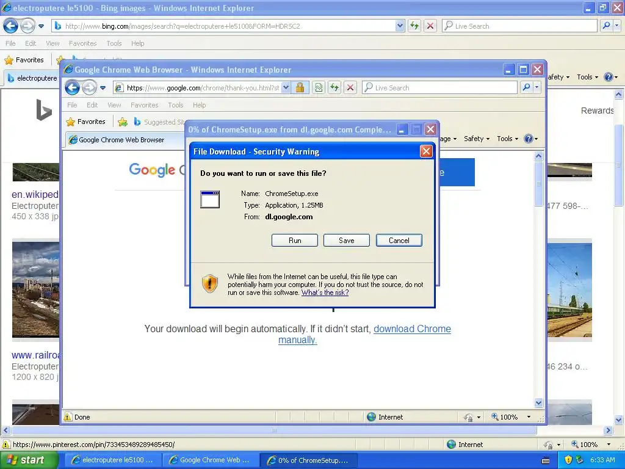Viewport: 625px width, 469px height.
Task: Click Help icon in Bing images window toolbar
Action: click(x=609, y=77)
